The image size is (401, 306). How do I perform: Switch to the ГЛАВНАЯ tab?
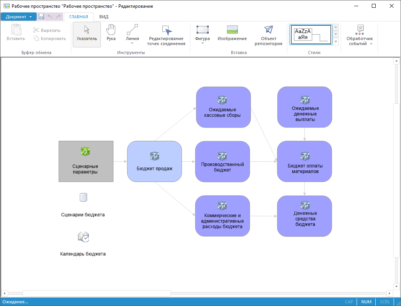79,17
